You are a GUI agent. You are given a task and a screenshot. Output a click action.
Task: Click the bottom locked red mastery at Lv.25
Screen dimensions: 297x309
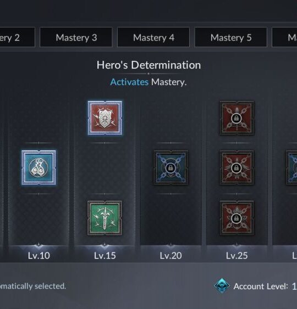click(237, 218)
